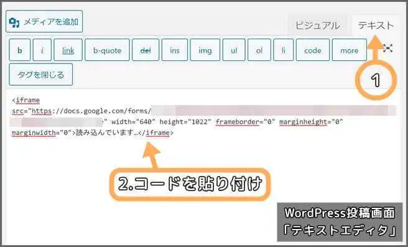
Task: Insert list item with li button
Action: click(x=284, y=50)
